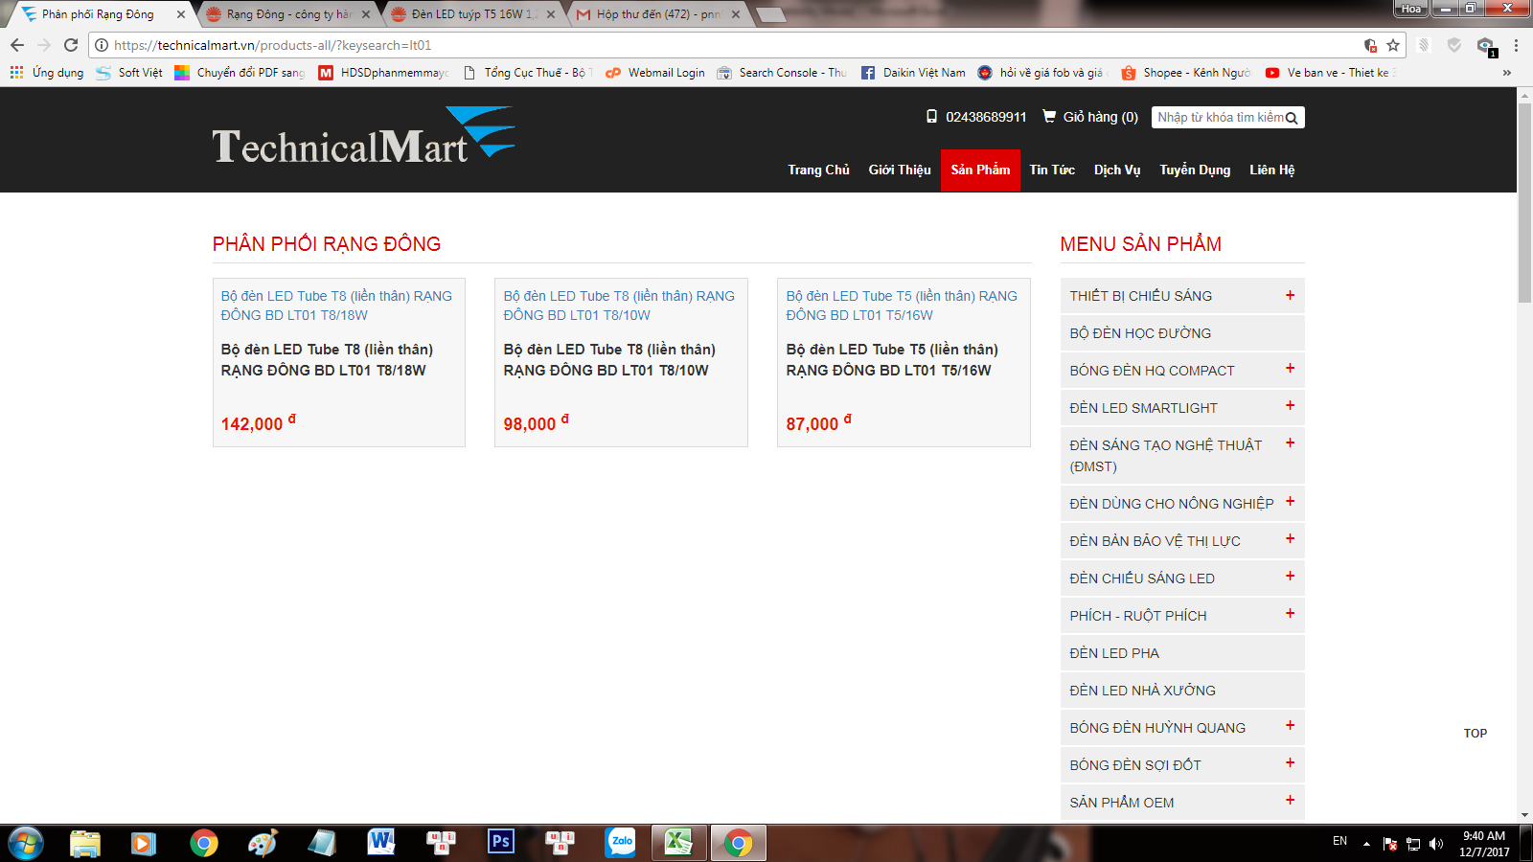Open the Webmail Login bookmark

point(655,72)
